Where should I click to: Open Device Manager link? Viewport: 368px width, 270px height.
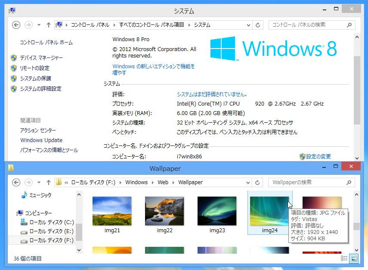click(41, 58)
